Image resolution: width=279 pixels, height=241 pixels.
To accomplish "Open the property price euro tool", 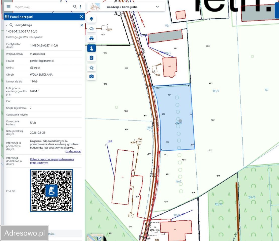I will tap(91, 68).
